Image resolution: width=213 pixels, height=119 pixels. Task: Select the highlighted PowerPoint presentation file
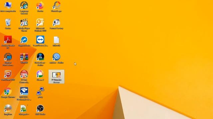[56, 77]
